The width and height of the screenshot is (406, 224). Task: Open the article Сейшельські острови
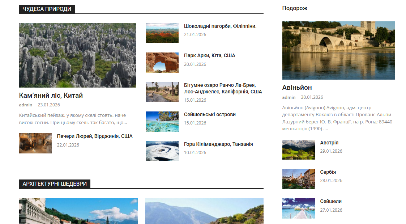tap(210, 114)
